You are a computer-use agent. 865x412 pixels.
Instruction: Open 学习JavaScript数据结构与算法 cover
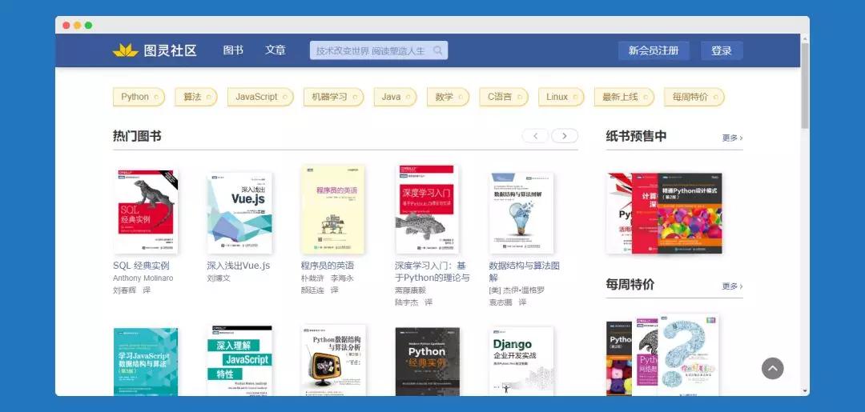pyautogui.click(x=146, y=362)
